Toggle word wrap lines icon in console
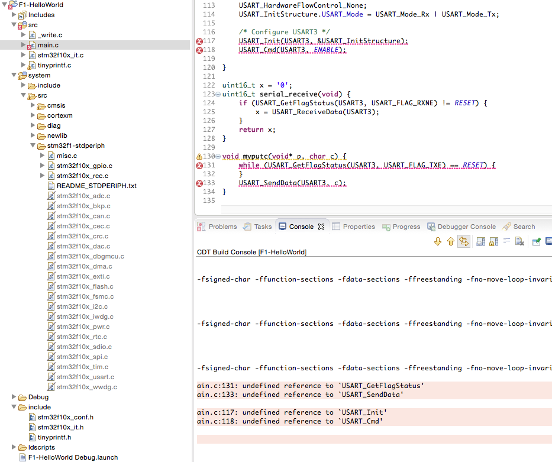This screenshot has height=462, width=552. pos(506,241)
